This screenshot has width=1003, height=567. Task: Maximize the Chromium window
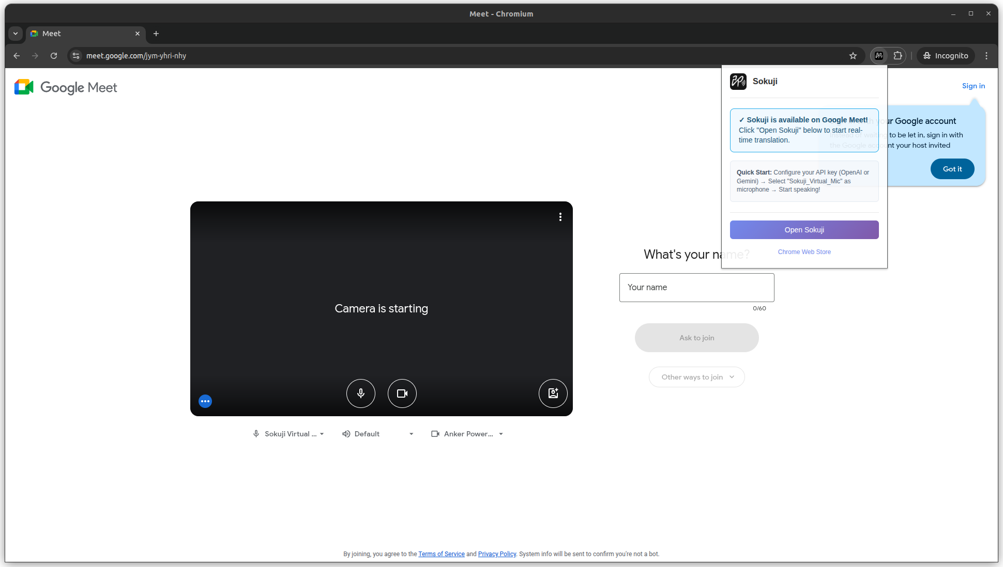click(971, 14)
